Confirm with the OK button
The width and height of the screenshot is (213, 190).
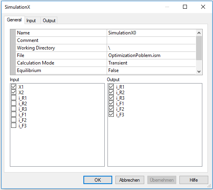click(98, 180)
